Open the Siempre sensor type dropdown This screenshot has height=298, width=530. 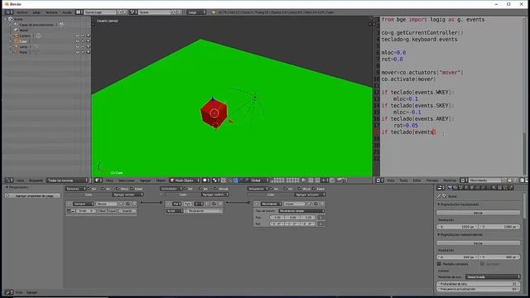coord(84,204)
